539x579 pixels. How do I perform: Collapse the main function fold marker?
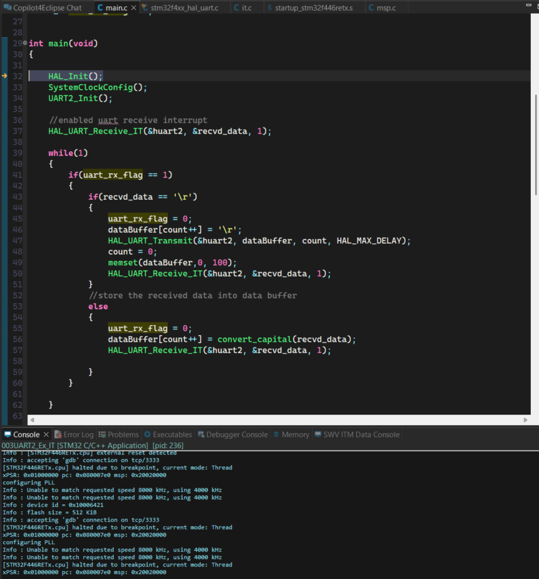(24, 43)
